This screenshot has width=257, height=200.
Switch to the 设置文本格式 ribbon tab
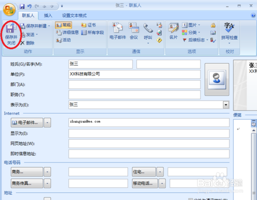click(x=75, y=15)
